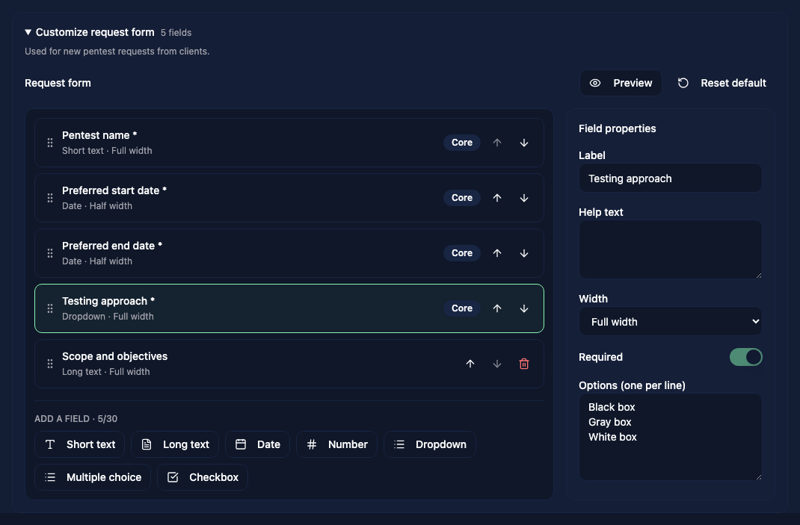Viewport: 800px width, 525px height.
Task: Select the Testing approach field row
Action: (289, 308)
